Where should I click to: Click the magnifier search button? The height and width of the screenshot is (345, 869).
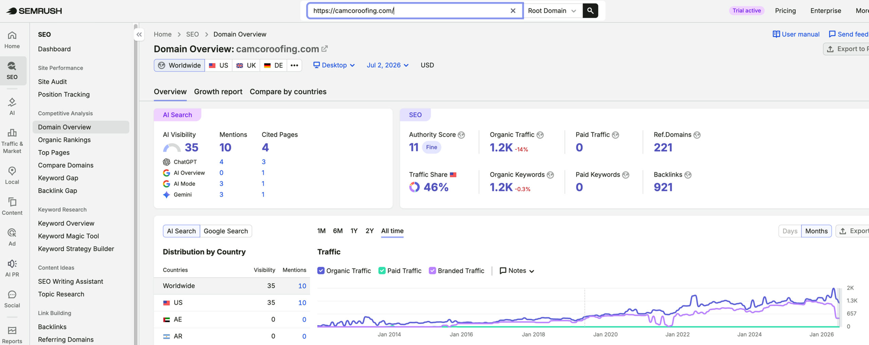590,11
